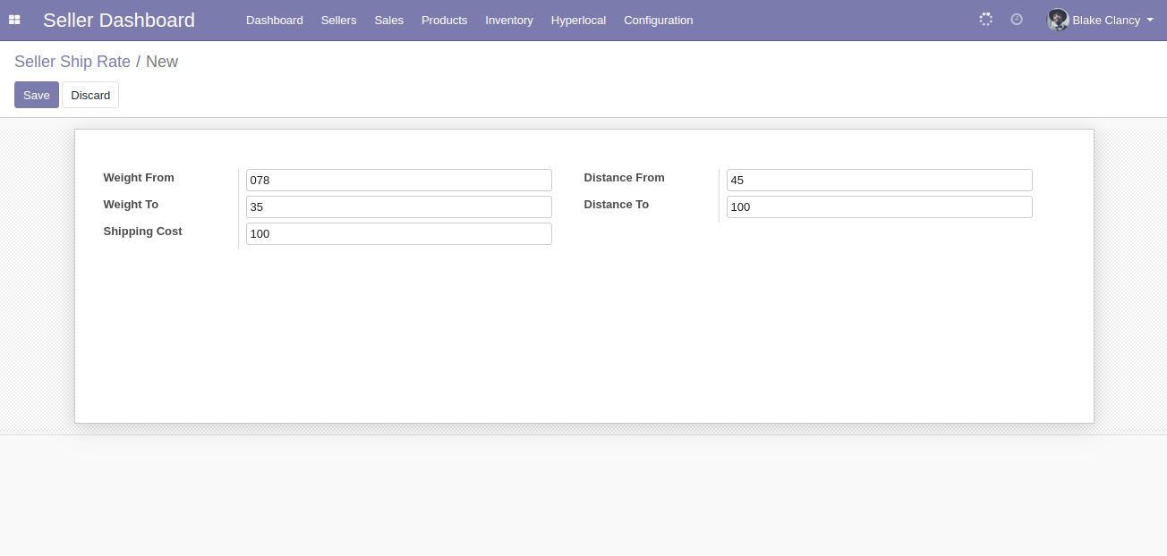Open the Dashboard menu
Image resolution: width=1167 pixels, height=556 pixels.
(x=275, y=20)
